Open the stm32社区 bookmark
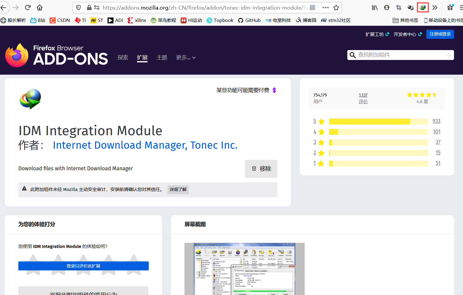Viewport: 463px width, 295px height. [x=336, y=20]
